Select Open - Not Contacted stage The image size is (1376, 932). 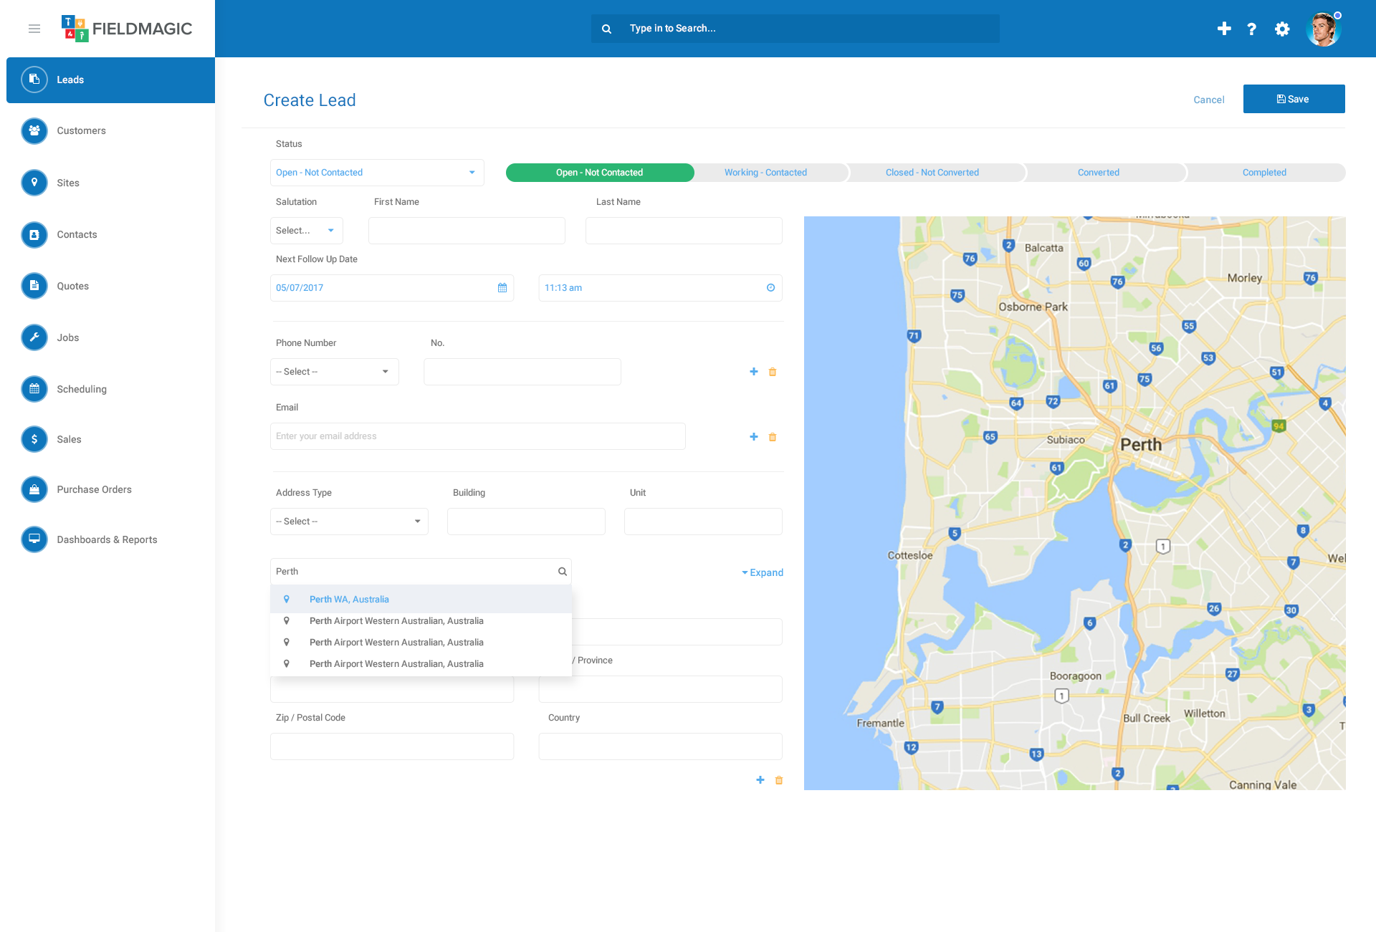(x=600, y=173)
